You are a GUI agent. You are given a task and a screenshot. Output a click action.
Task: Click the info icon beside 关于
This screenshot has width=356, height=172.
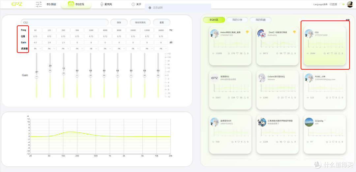(133, 4)
